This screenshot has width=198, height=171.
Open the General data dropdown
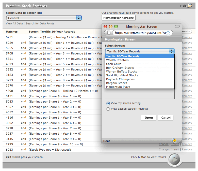pyautogui.click(x=44, y=18)
